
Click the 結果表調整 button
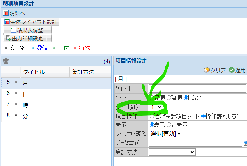click(27, 30)
